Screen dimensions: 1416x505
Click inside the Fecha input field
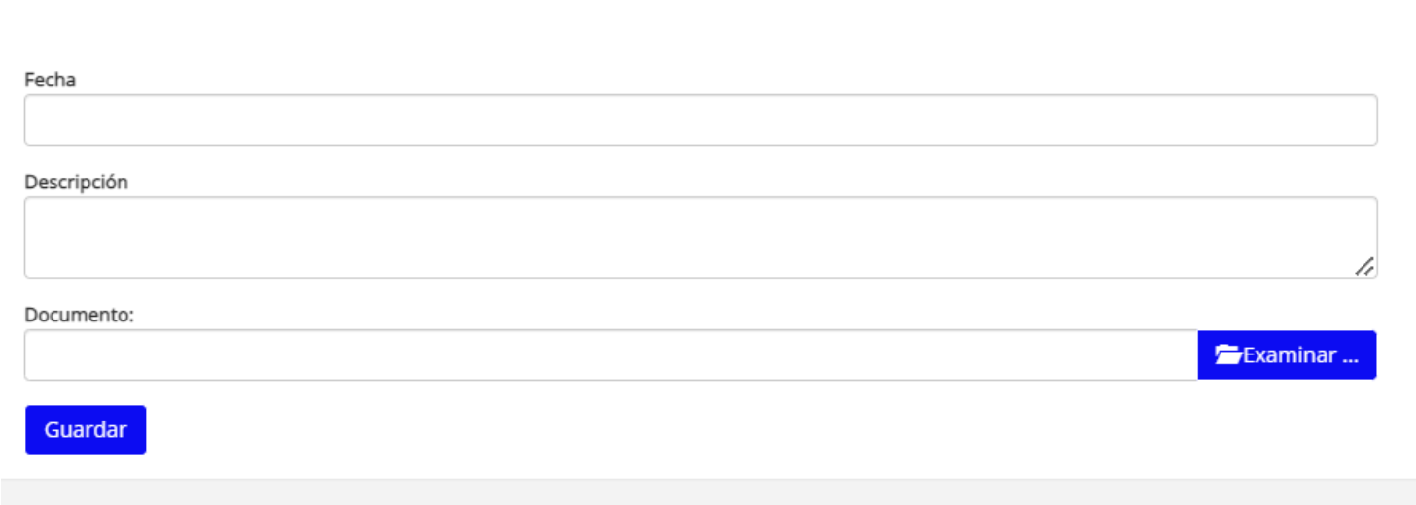tap(700, 120)
